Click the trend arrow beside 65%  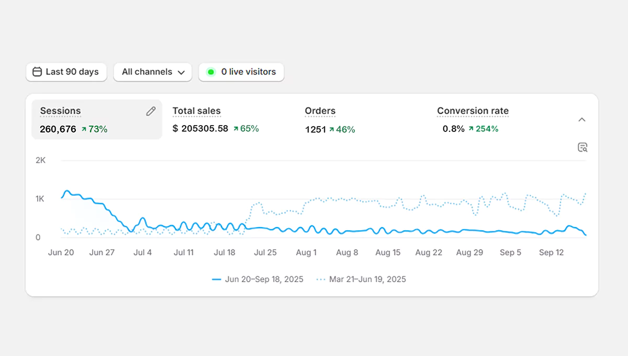click(x=236, y=129)
